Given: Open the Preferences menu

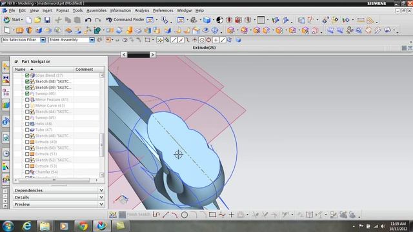Looking at the screenshot, I should tap(163, 10).
